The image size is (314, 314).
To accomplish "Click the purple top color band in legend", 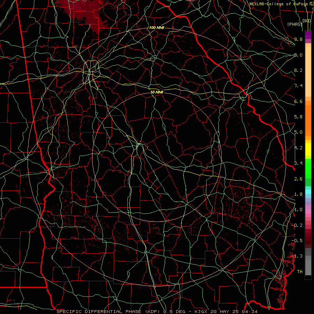I will 308,35.
